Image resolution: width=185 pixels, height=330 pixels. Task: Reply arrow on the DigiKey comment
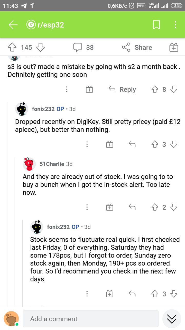[x=132, y=144]
